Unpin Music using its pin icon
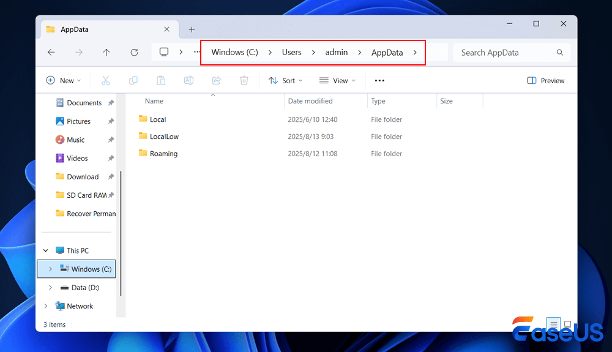 (x=111, y=140)
